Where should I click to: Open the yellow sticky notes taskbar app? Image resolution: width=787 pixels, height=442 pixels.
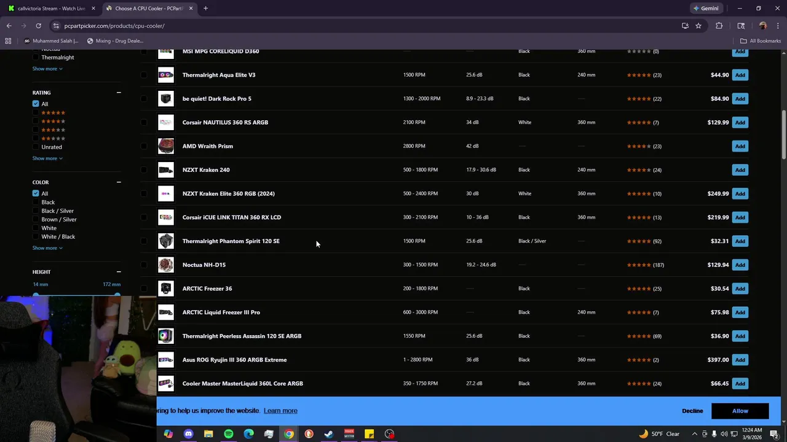pos(369,434)
